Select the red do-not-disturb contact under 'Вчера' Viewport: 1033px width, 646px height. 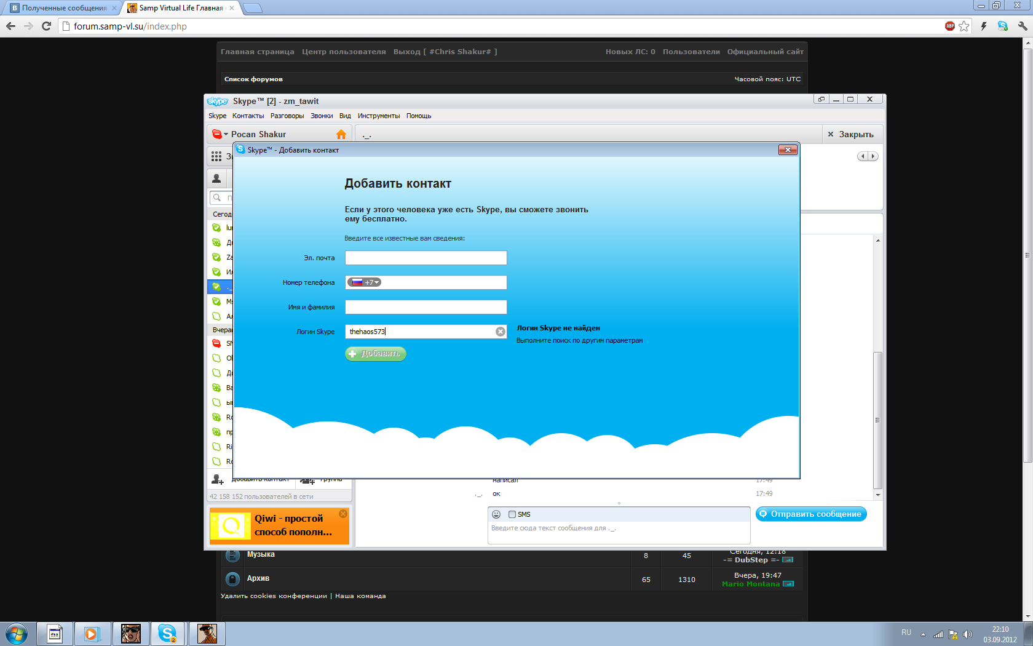[x=220, y=343]
